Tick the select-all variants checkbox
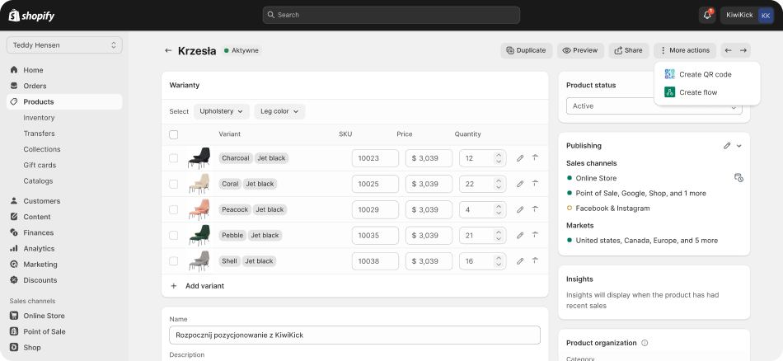 click(174, 134)
